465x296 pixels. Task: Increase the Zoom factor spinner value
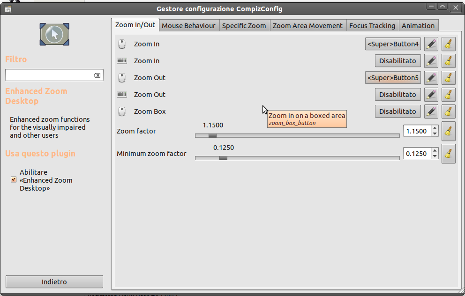click(435, 128)
